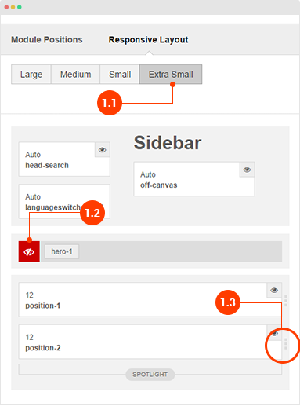Image resolution: width=300 pixels, height=410 pixels.
Task: Click the red hidden-eye icon beside hero-1
Action: [x=29, y=251]
